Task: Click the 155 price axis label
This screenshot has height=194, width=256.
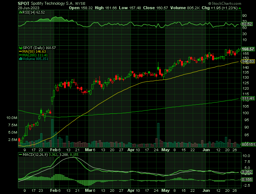Action: pyautogui.click(x=245, y=54)
